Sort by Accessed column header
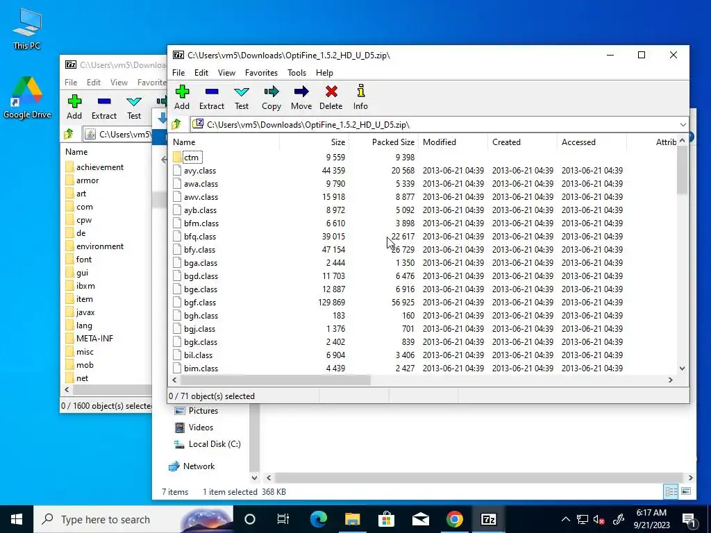Screen dimensions: 711x533 pos(592,142)
